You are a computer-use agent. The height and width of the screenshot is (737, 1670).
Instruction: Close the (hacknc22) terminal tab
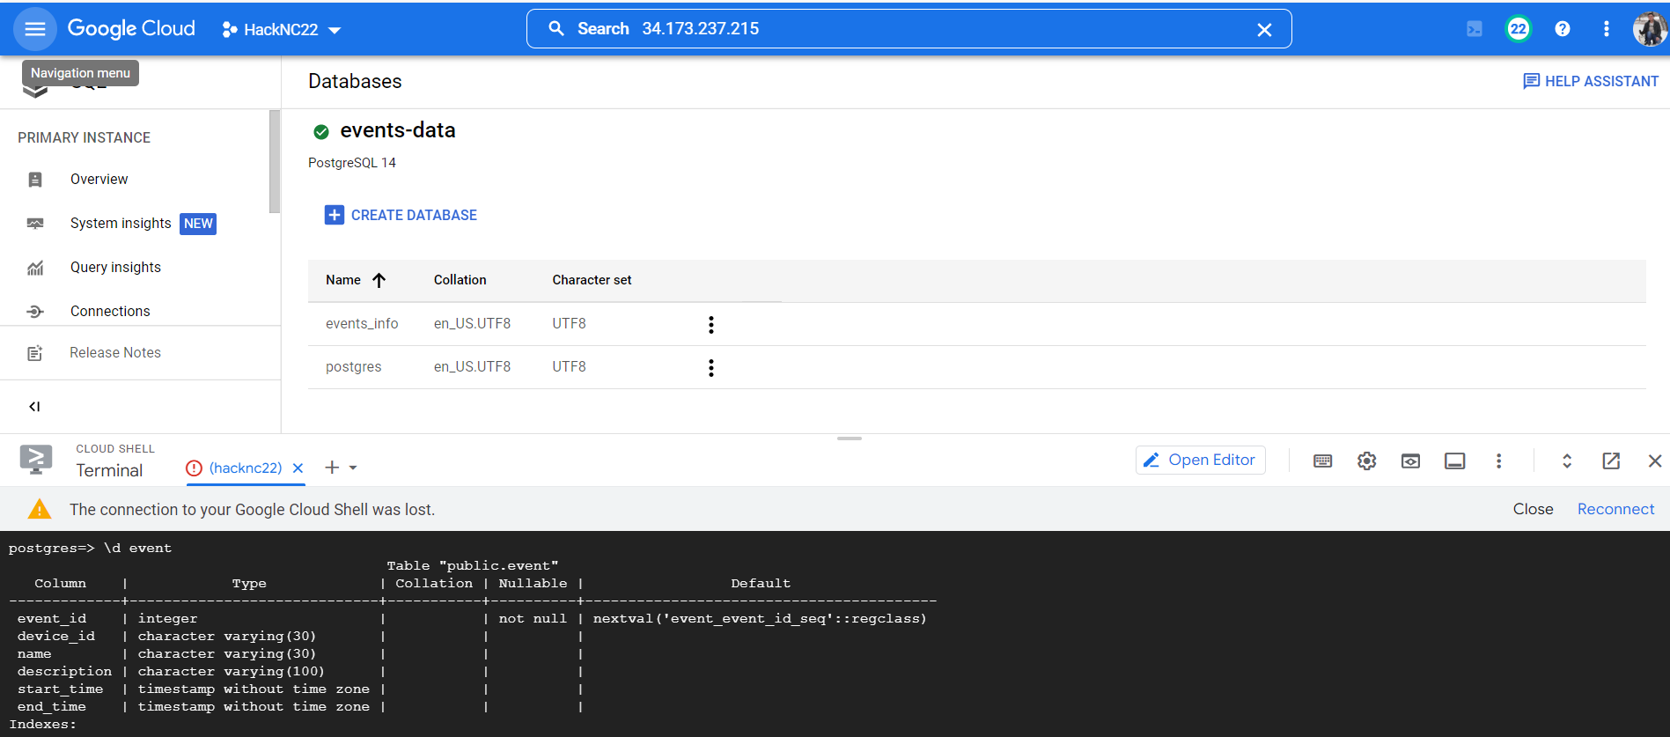click(298, 468)
